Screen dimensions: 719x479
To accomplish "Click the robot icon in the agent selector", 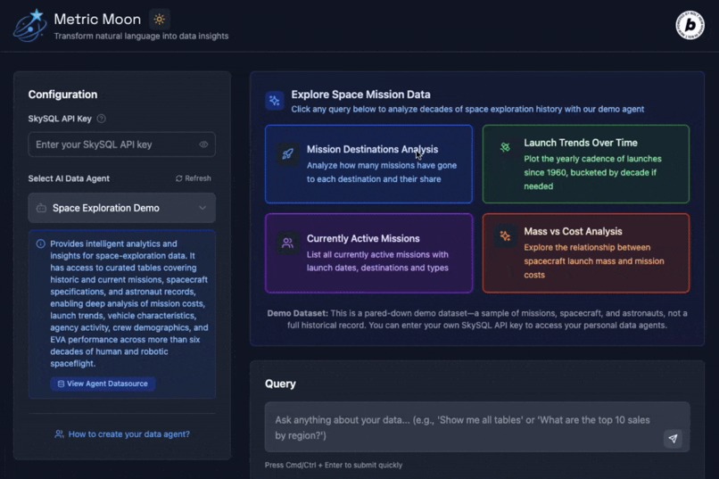I will point(41,208).
